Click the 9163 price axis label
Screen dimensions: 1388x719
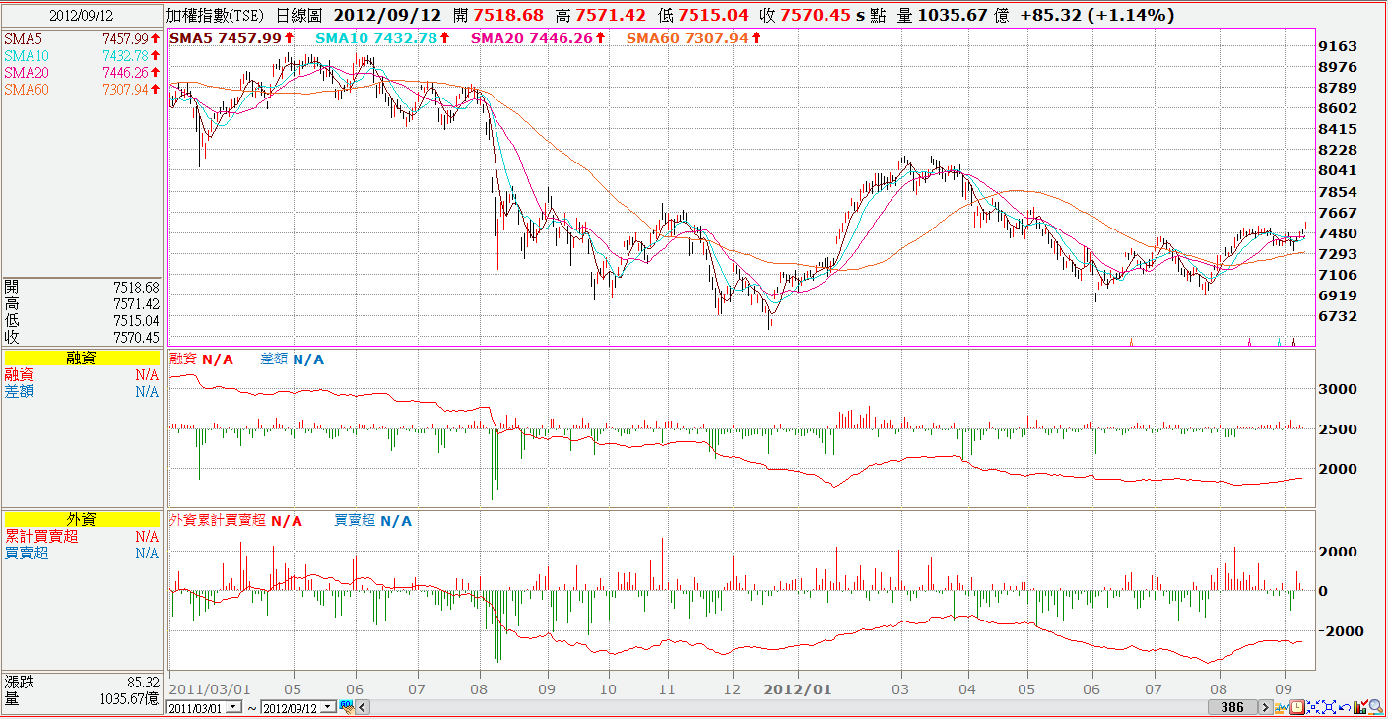click(x=1336, y=46)
